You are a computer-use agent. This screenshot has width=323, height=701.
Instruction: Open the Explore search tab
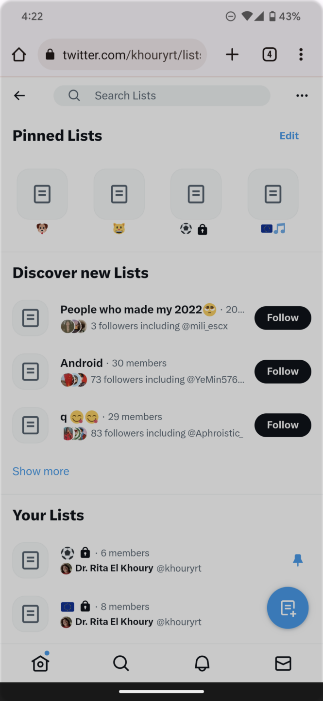click(121, 663)
